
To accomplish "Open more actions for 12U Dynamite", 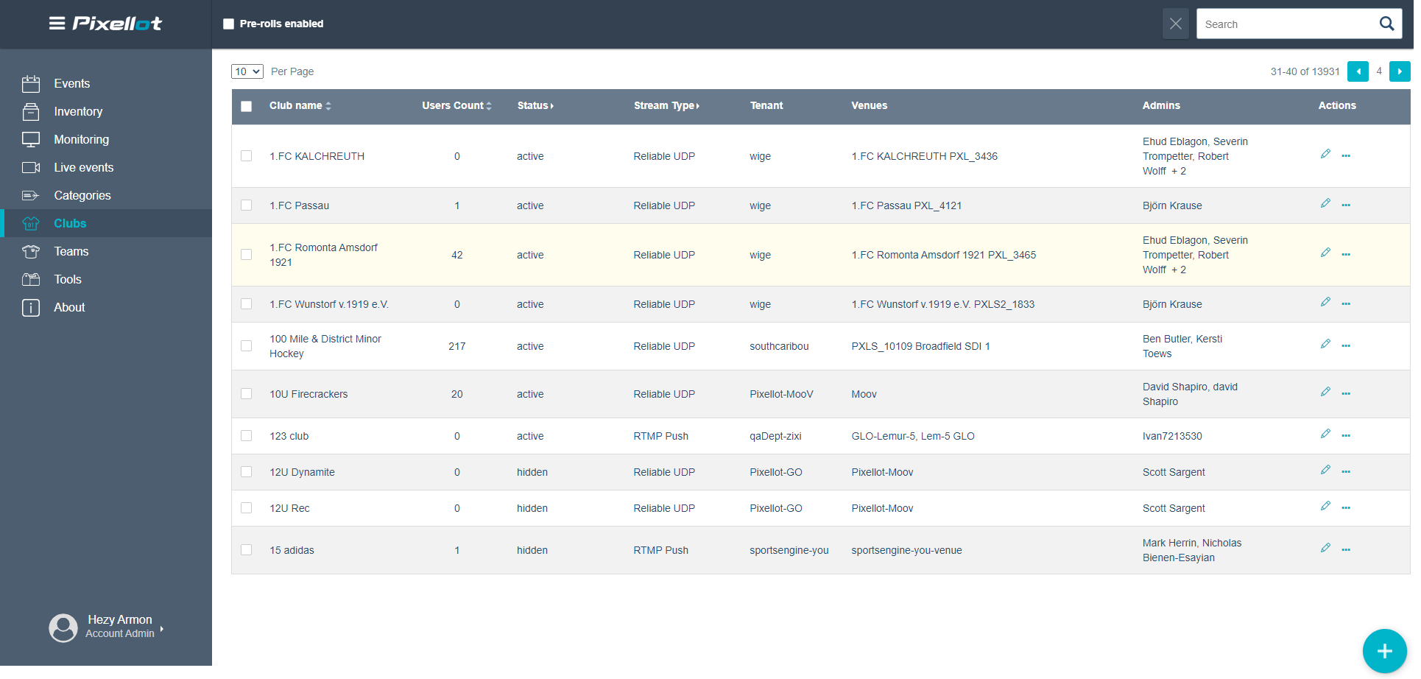I will click(x=1346, y=472).
